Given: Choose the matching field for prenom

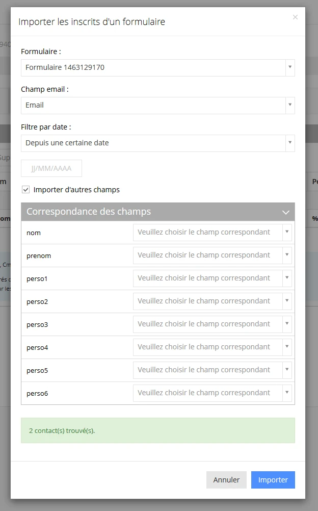Looking at the screenshot, I should pyautogui.click(x=212, y=255).
